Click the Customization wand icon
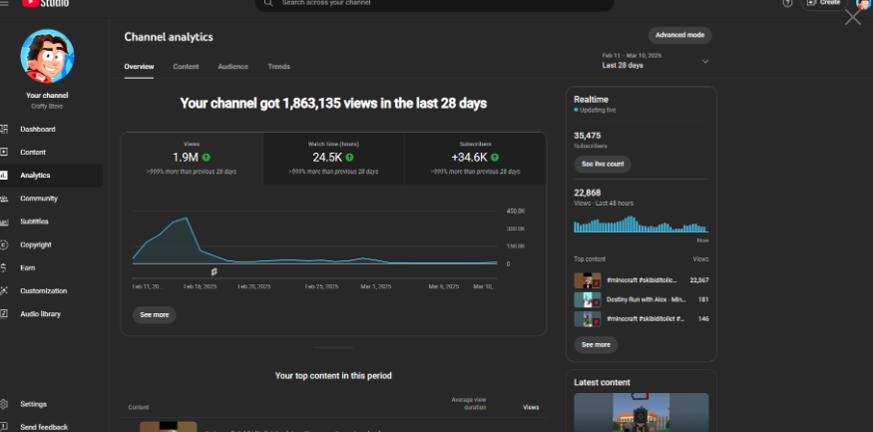 coord(4,291)
